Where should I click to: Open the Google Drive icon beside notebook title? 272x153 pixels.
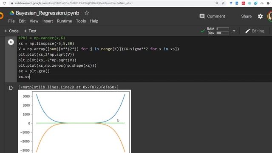(12, 13)
